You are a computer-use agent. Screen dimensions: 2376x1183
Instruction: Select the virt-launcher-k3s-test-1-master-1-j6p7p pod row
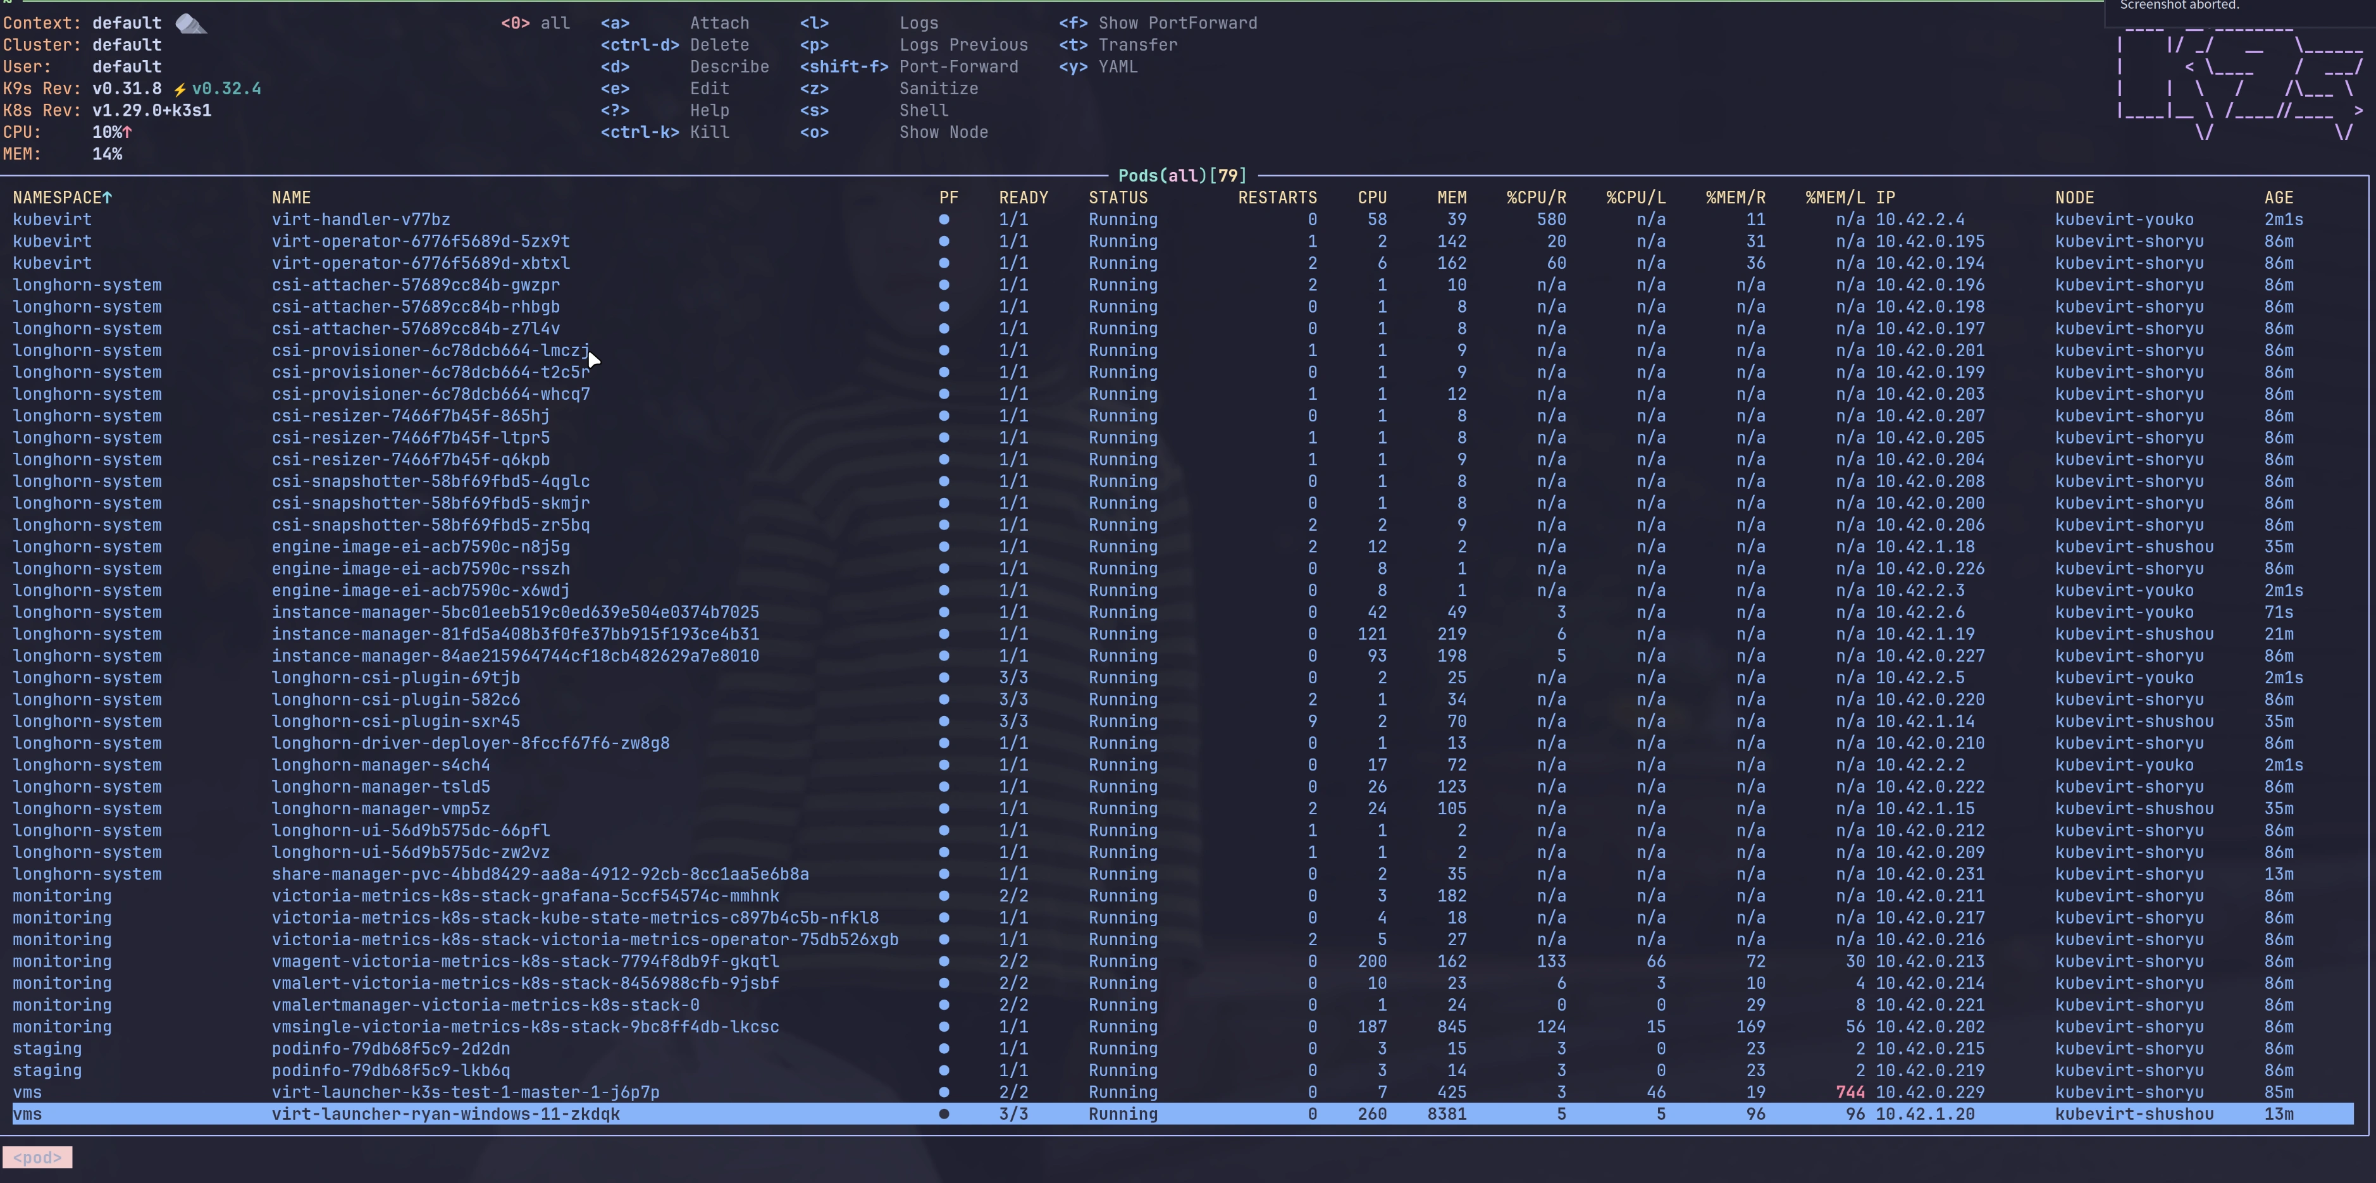click(x=465, y=1092)
